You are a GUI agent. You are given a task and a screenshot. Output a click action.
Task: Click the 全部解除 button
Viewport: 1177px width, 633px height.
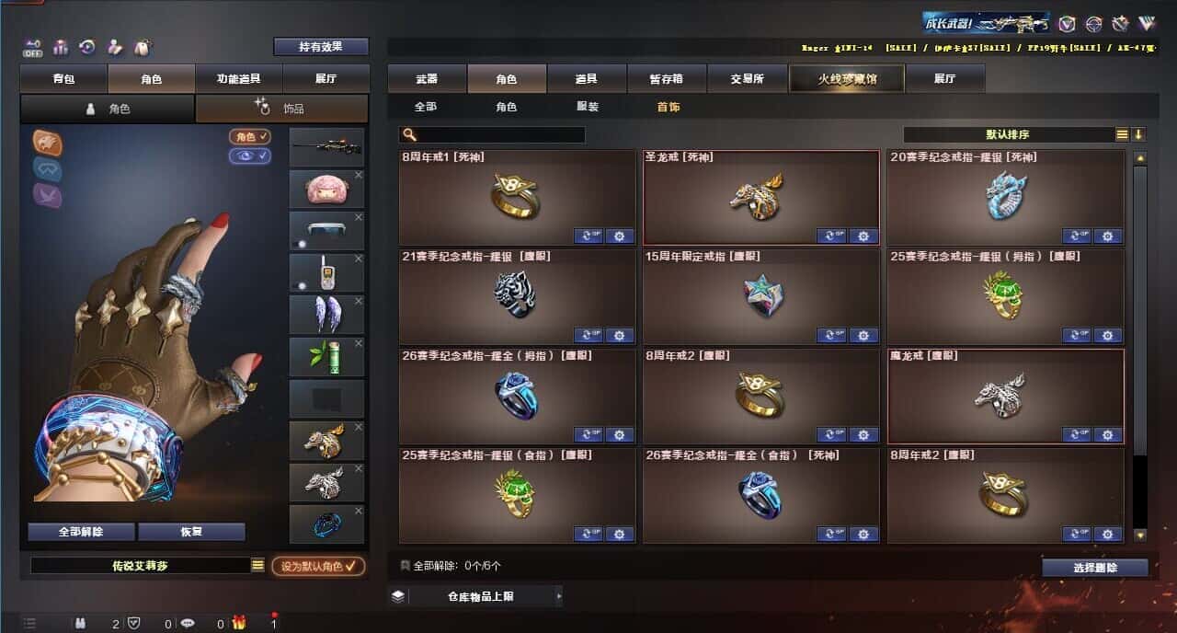[81, 532]
